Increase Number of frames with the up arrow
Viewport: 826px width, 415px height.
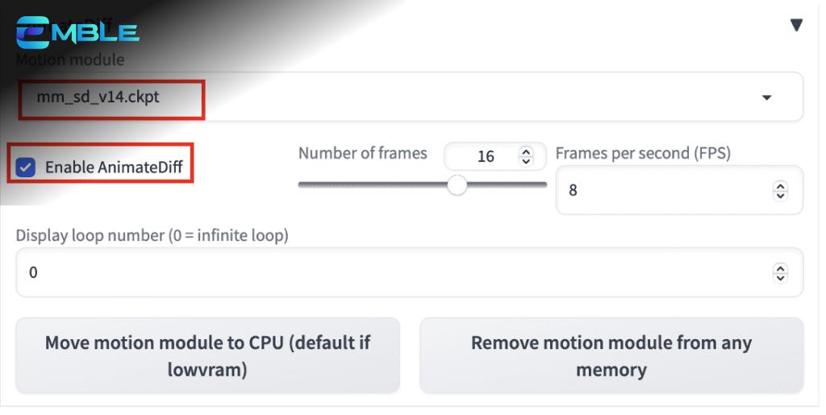pos(526,151)
